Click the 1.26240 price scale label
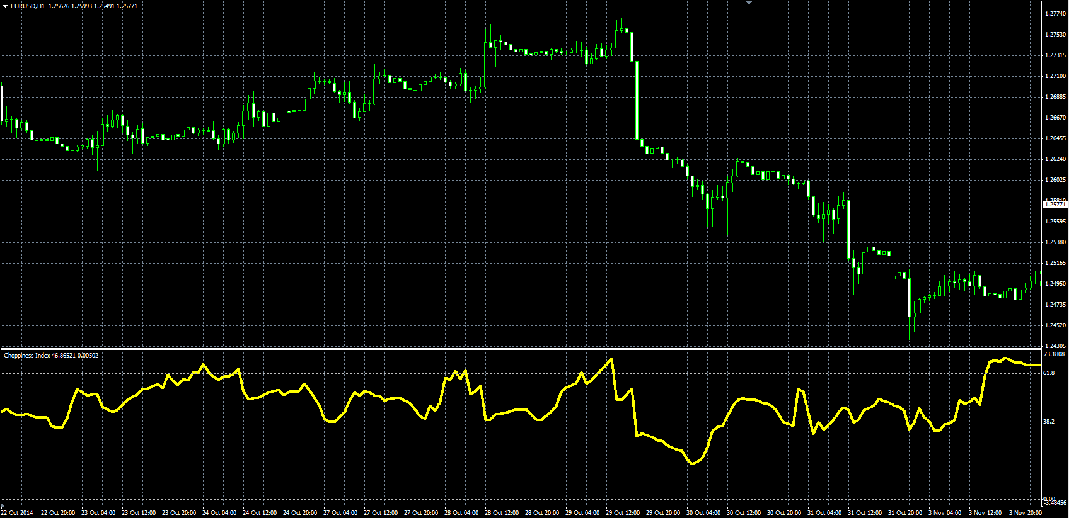Viewport: 1069px width, 518px height. tap(1055, 159)
